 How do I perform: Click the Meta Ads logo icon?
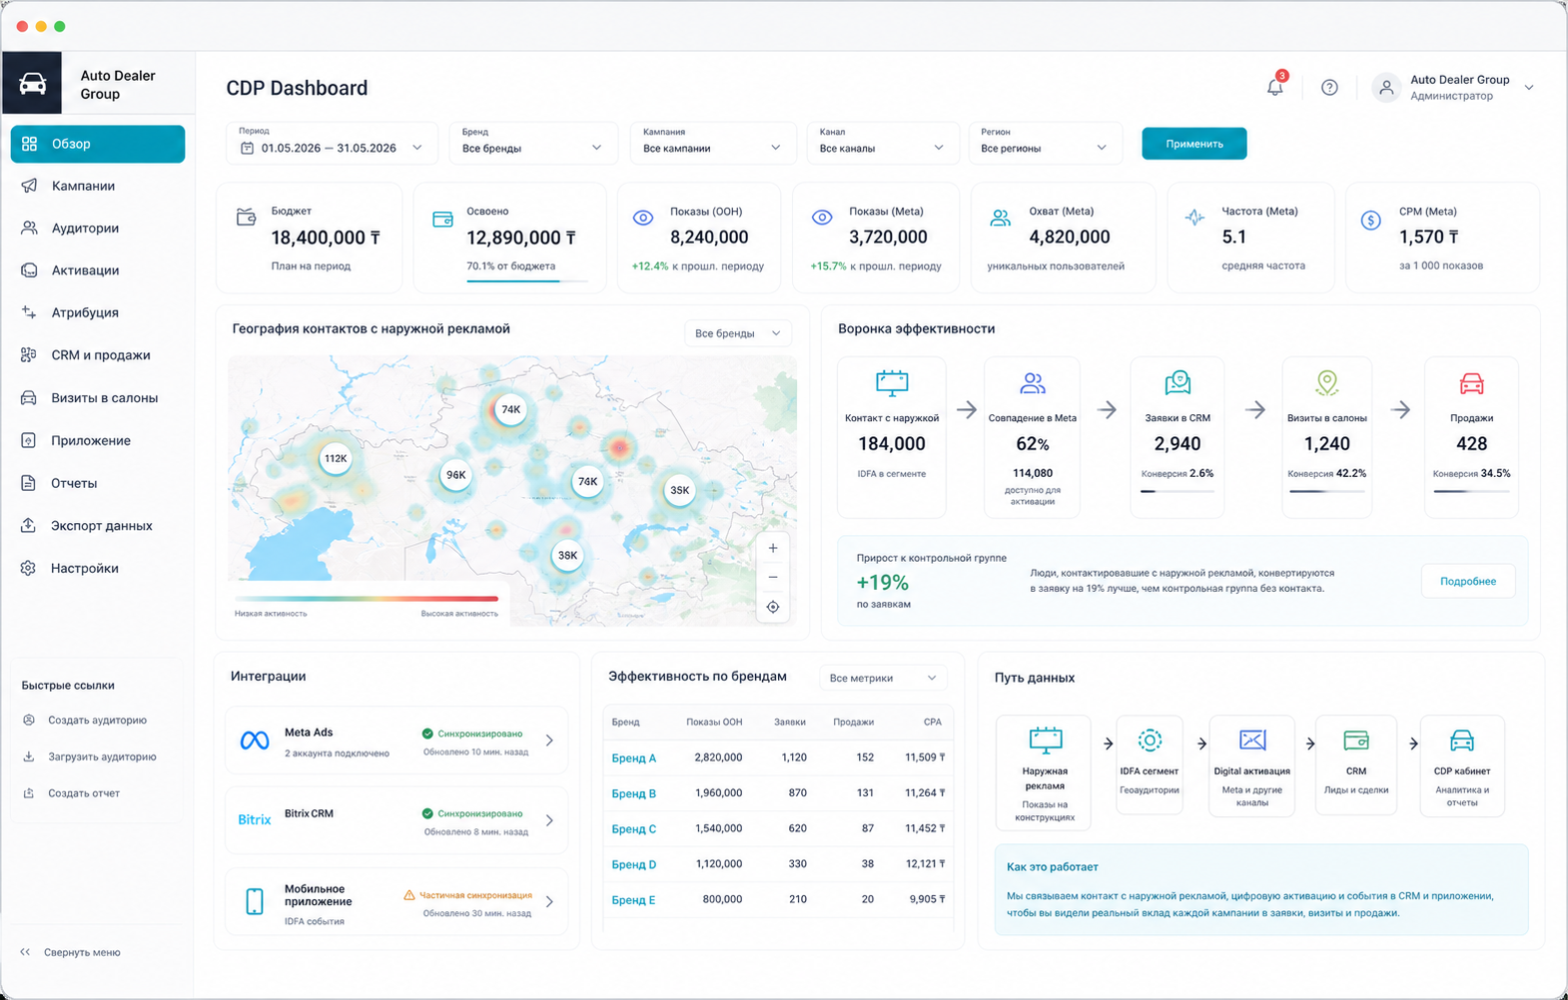click(x=255, y=741)
